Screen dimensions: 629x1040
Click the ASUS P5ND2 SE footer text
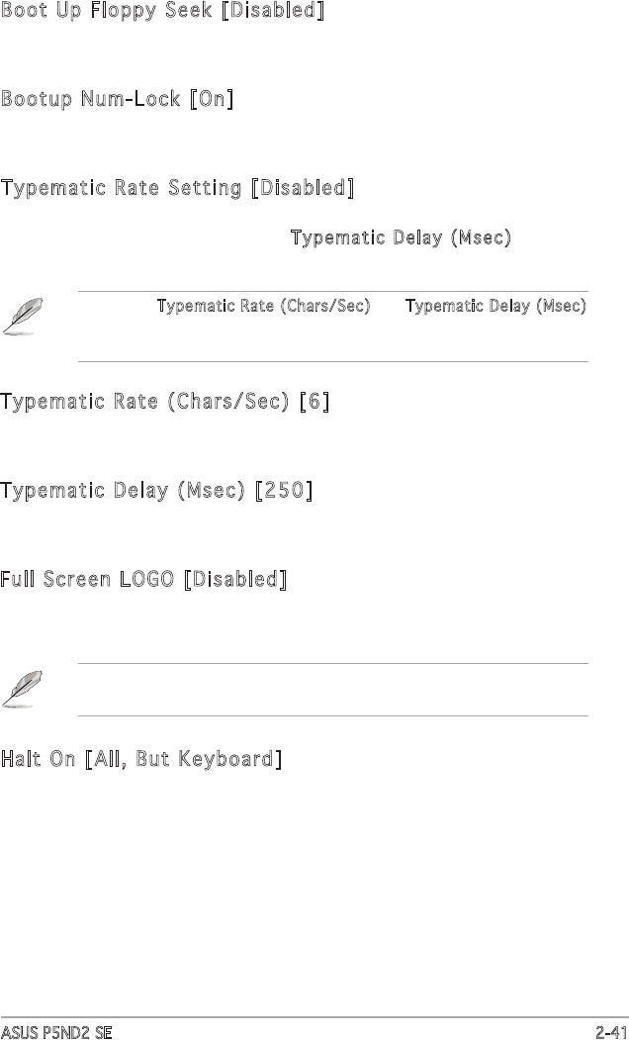pyautogui.click(x=55, y=1032)
